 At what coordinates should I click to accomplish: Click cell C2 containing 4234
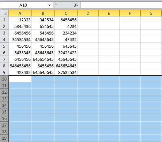point(66,26)
